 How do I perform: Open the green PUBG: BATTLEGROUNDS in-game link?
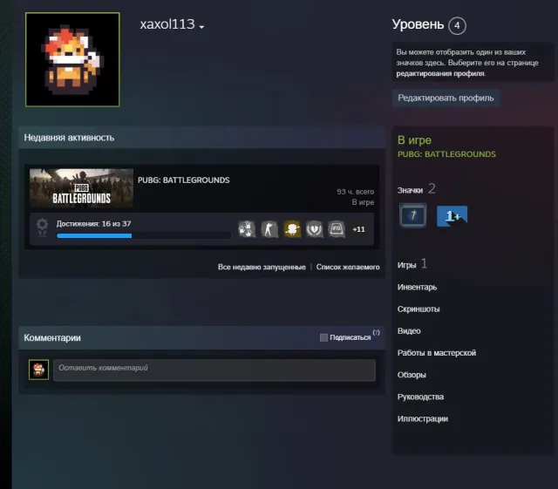pyautogui.click(x=446, y=154)
